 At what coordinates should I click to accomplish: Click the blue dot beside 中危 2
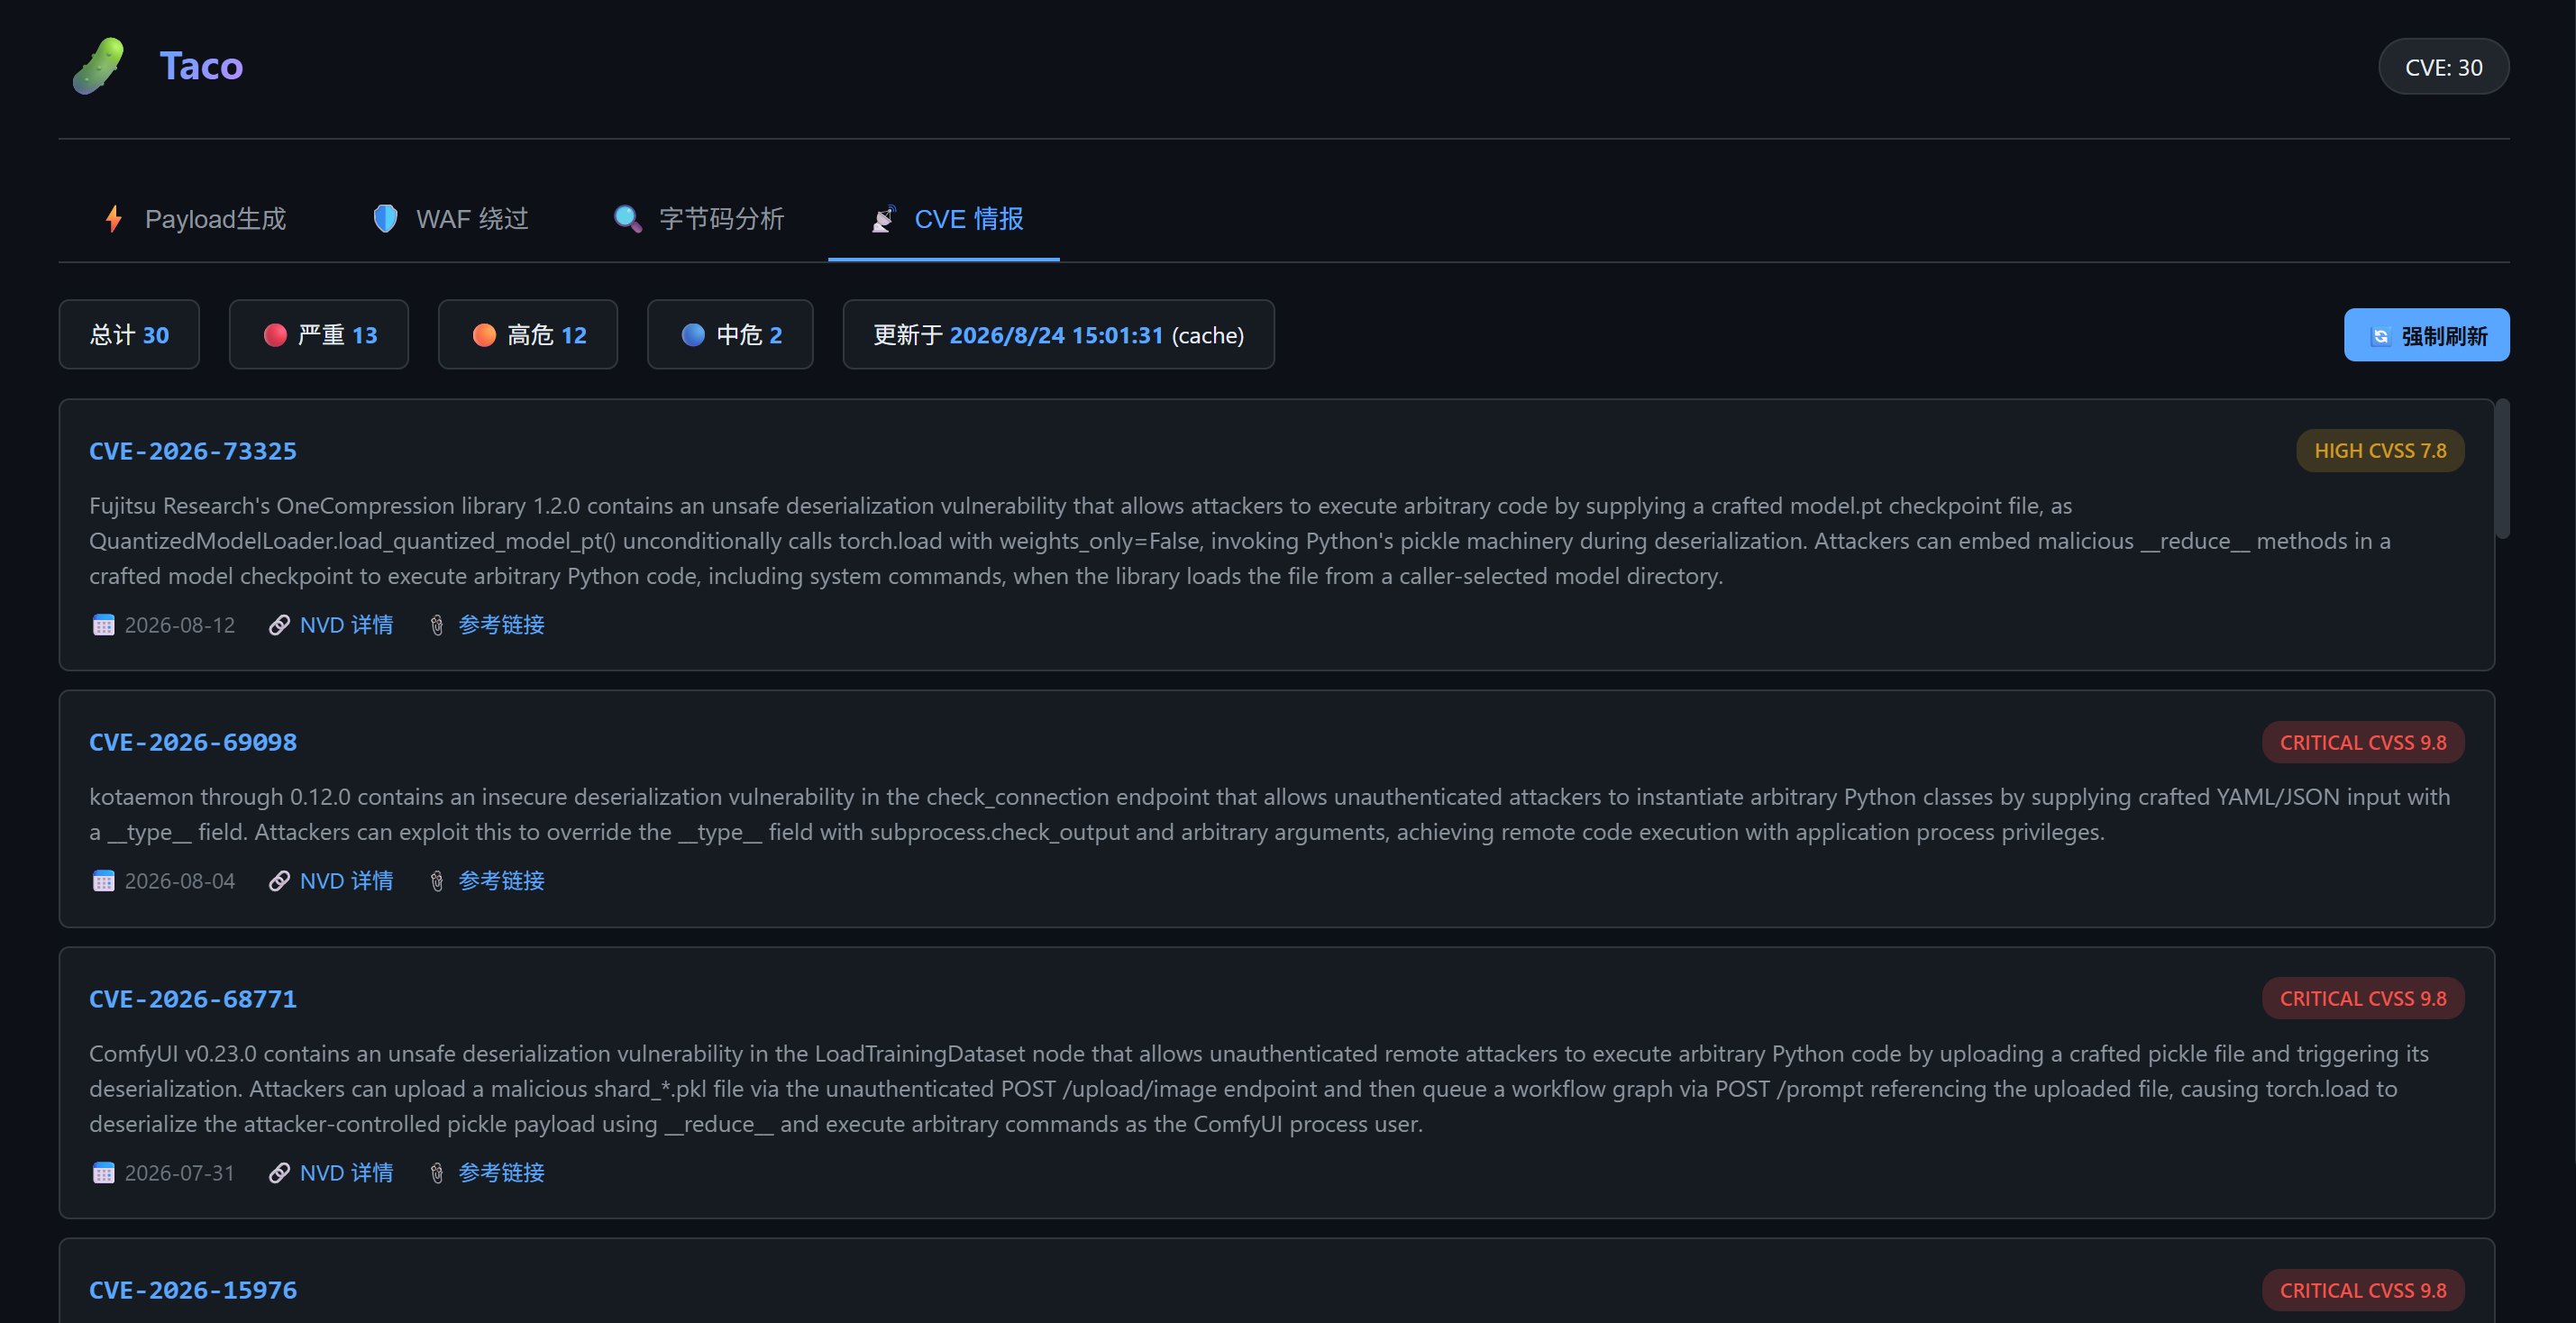click(x=693, y=335)
